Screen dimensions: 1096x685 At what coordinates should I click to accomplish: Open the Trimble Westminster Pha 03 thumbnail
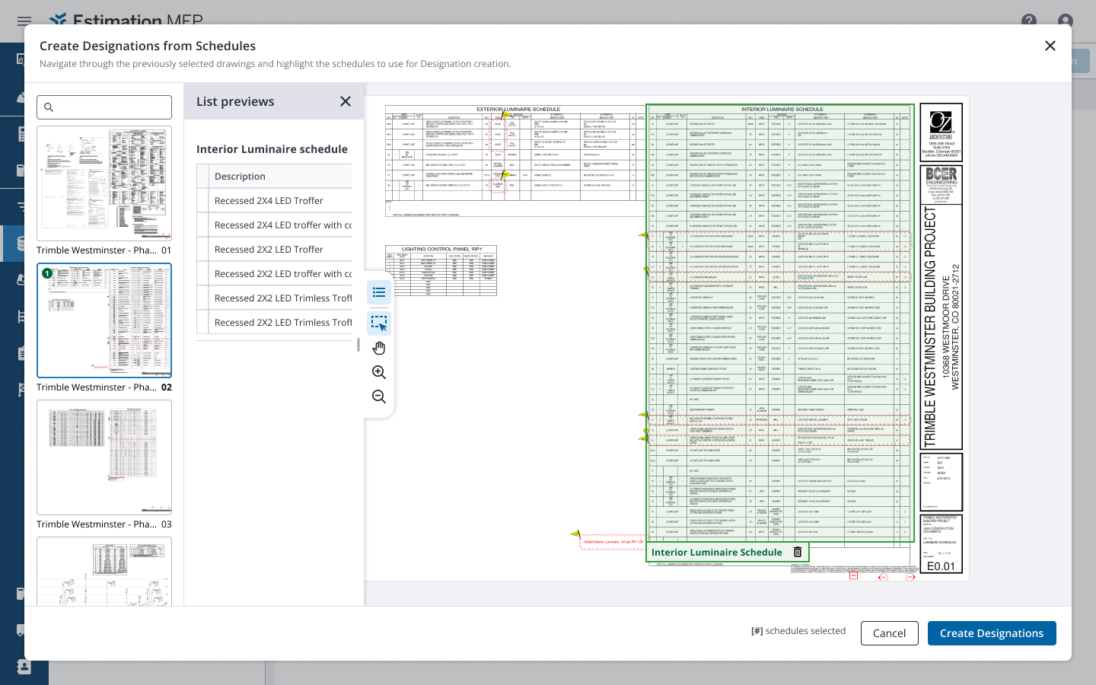[x=104, y=457]
